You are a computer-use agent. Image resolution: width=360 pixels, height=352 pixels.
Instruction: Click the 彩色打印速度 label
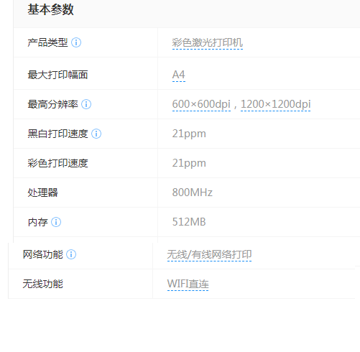click(57, 163)
